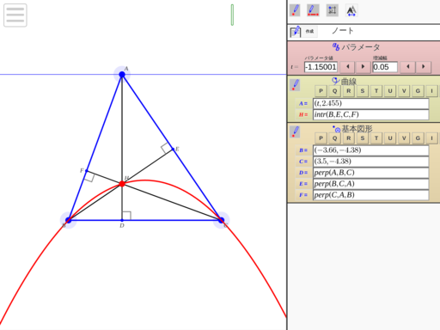Click the P button in 曲線 section
Viewport: 440px width, 330px height.
coord(321,91)
